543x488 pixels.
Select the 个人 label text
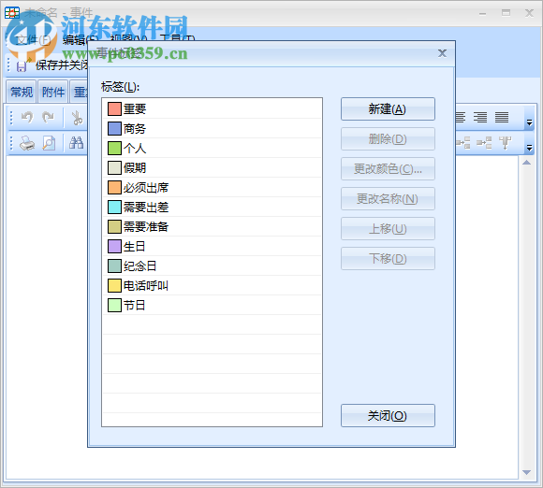pos(135,149)
